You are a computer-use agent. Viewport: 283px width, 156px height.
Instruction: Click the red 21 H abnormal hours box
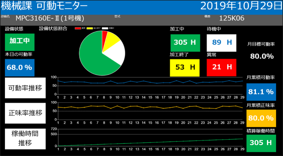coord(221,68)
